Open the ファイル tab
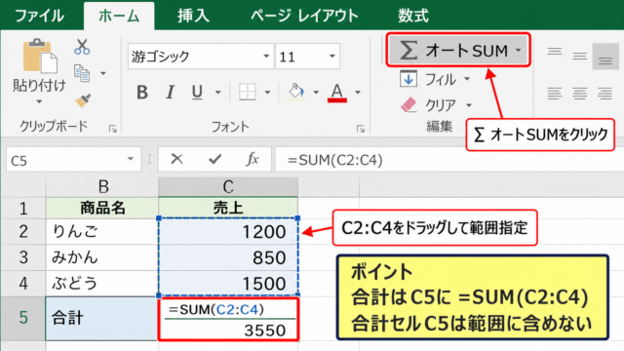This screenshot has width=624, height=351. 39,16
